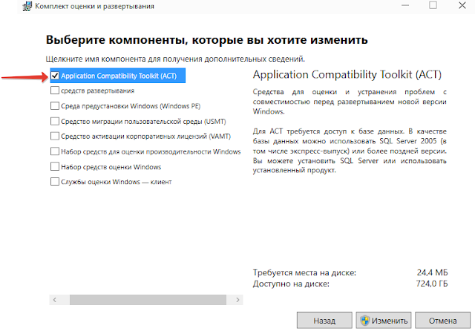The image size is (475, 334).
Task: Enable Средство активации корпоративных лицензий (VAMT) checkbox
Action: point(55,136)
